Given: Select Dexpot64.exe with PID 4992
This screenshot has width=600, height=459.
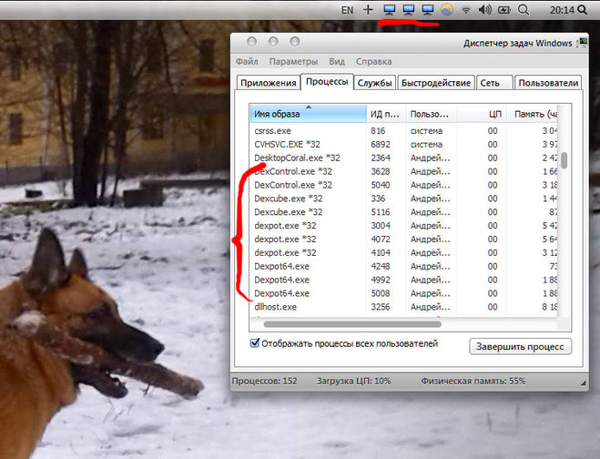Looking at the screenshot, I should tap(403, 280).
